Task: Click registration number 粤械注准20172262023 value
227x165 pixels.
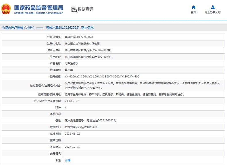Action: coord(79,37)
